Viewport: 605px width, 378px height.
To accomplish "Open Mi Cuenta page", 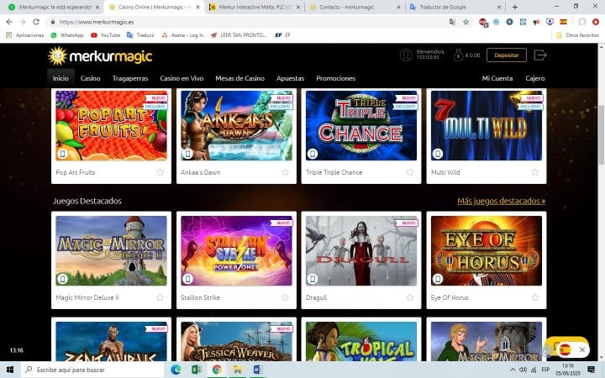I will click(x=497, y=78).
